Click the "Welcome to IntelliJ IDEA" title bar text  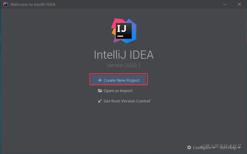click(33, 4)
